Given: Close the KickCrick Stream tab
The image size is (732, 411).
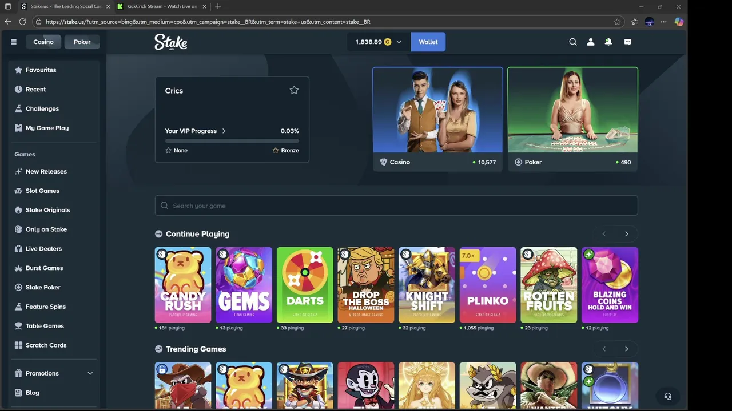Looking at the screenshot, I should click(x=204, y=6).
